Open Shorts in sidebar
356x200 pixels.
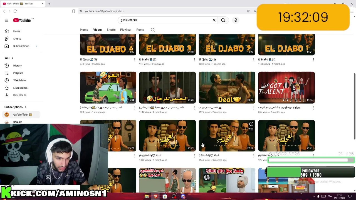(x=21, y=39)
